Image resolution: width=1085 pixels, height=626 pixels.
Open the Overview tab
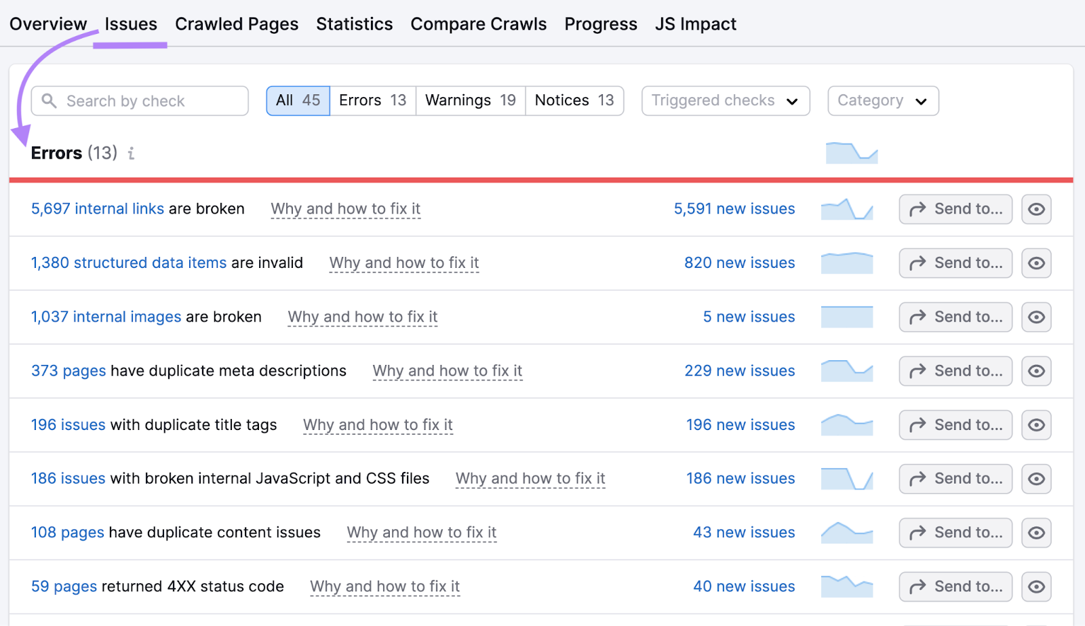point(48,24)
